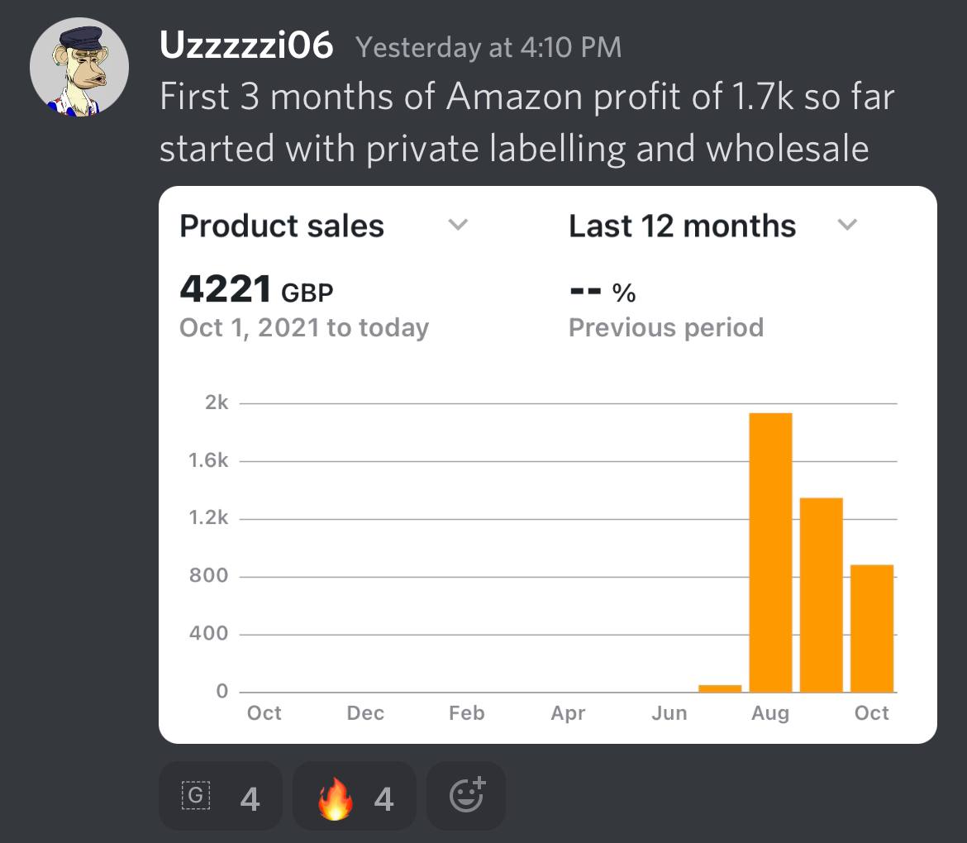Click the G reaction emoji icon

[x=196, y=795]
